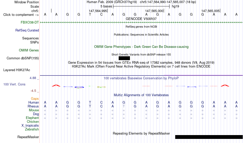Click the '5 bases' scale bar
The width and height of the screenshot is (243, 143).
click(141, 6)
